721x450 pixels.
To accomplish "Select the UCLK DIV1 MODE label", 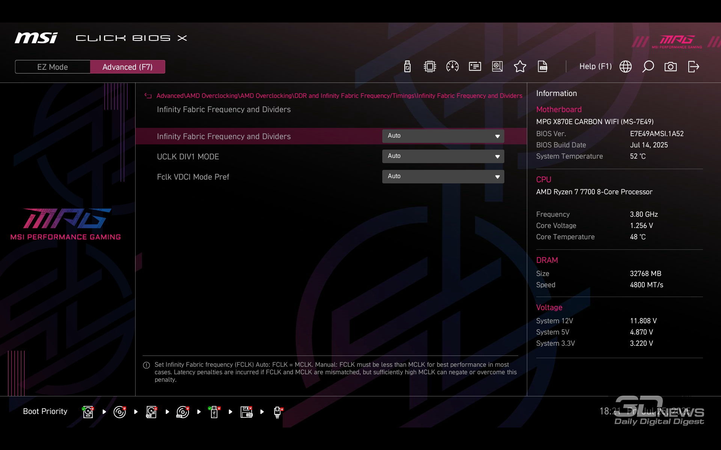I will tap(188, 157).
